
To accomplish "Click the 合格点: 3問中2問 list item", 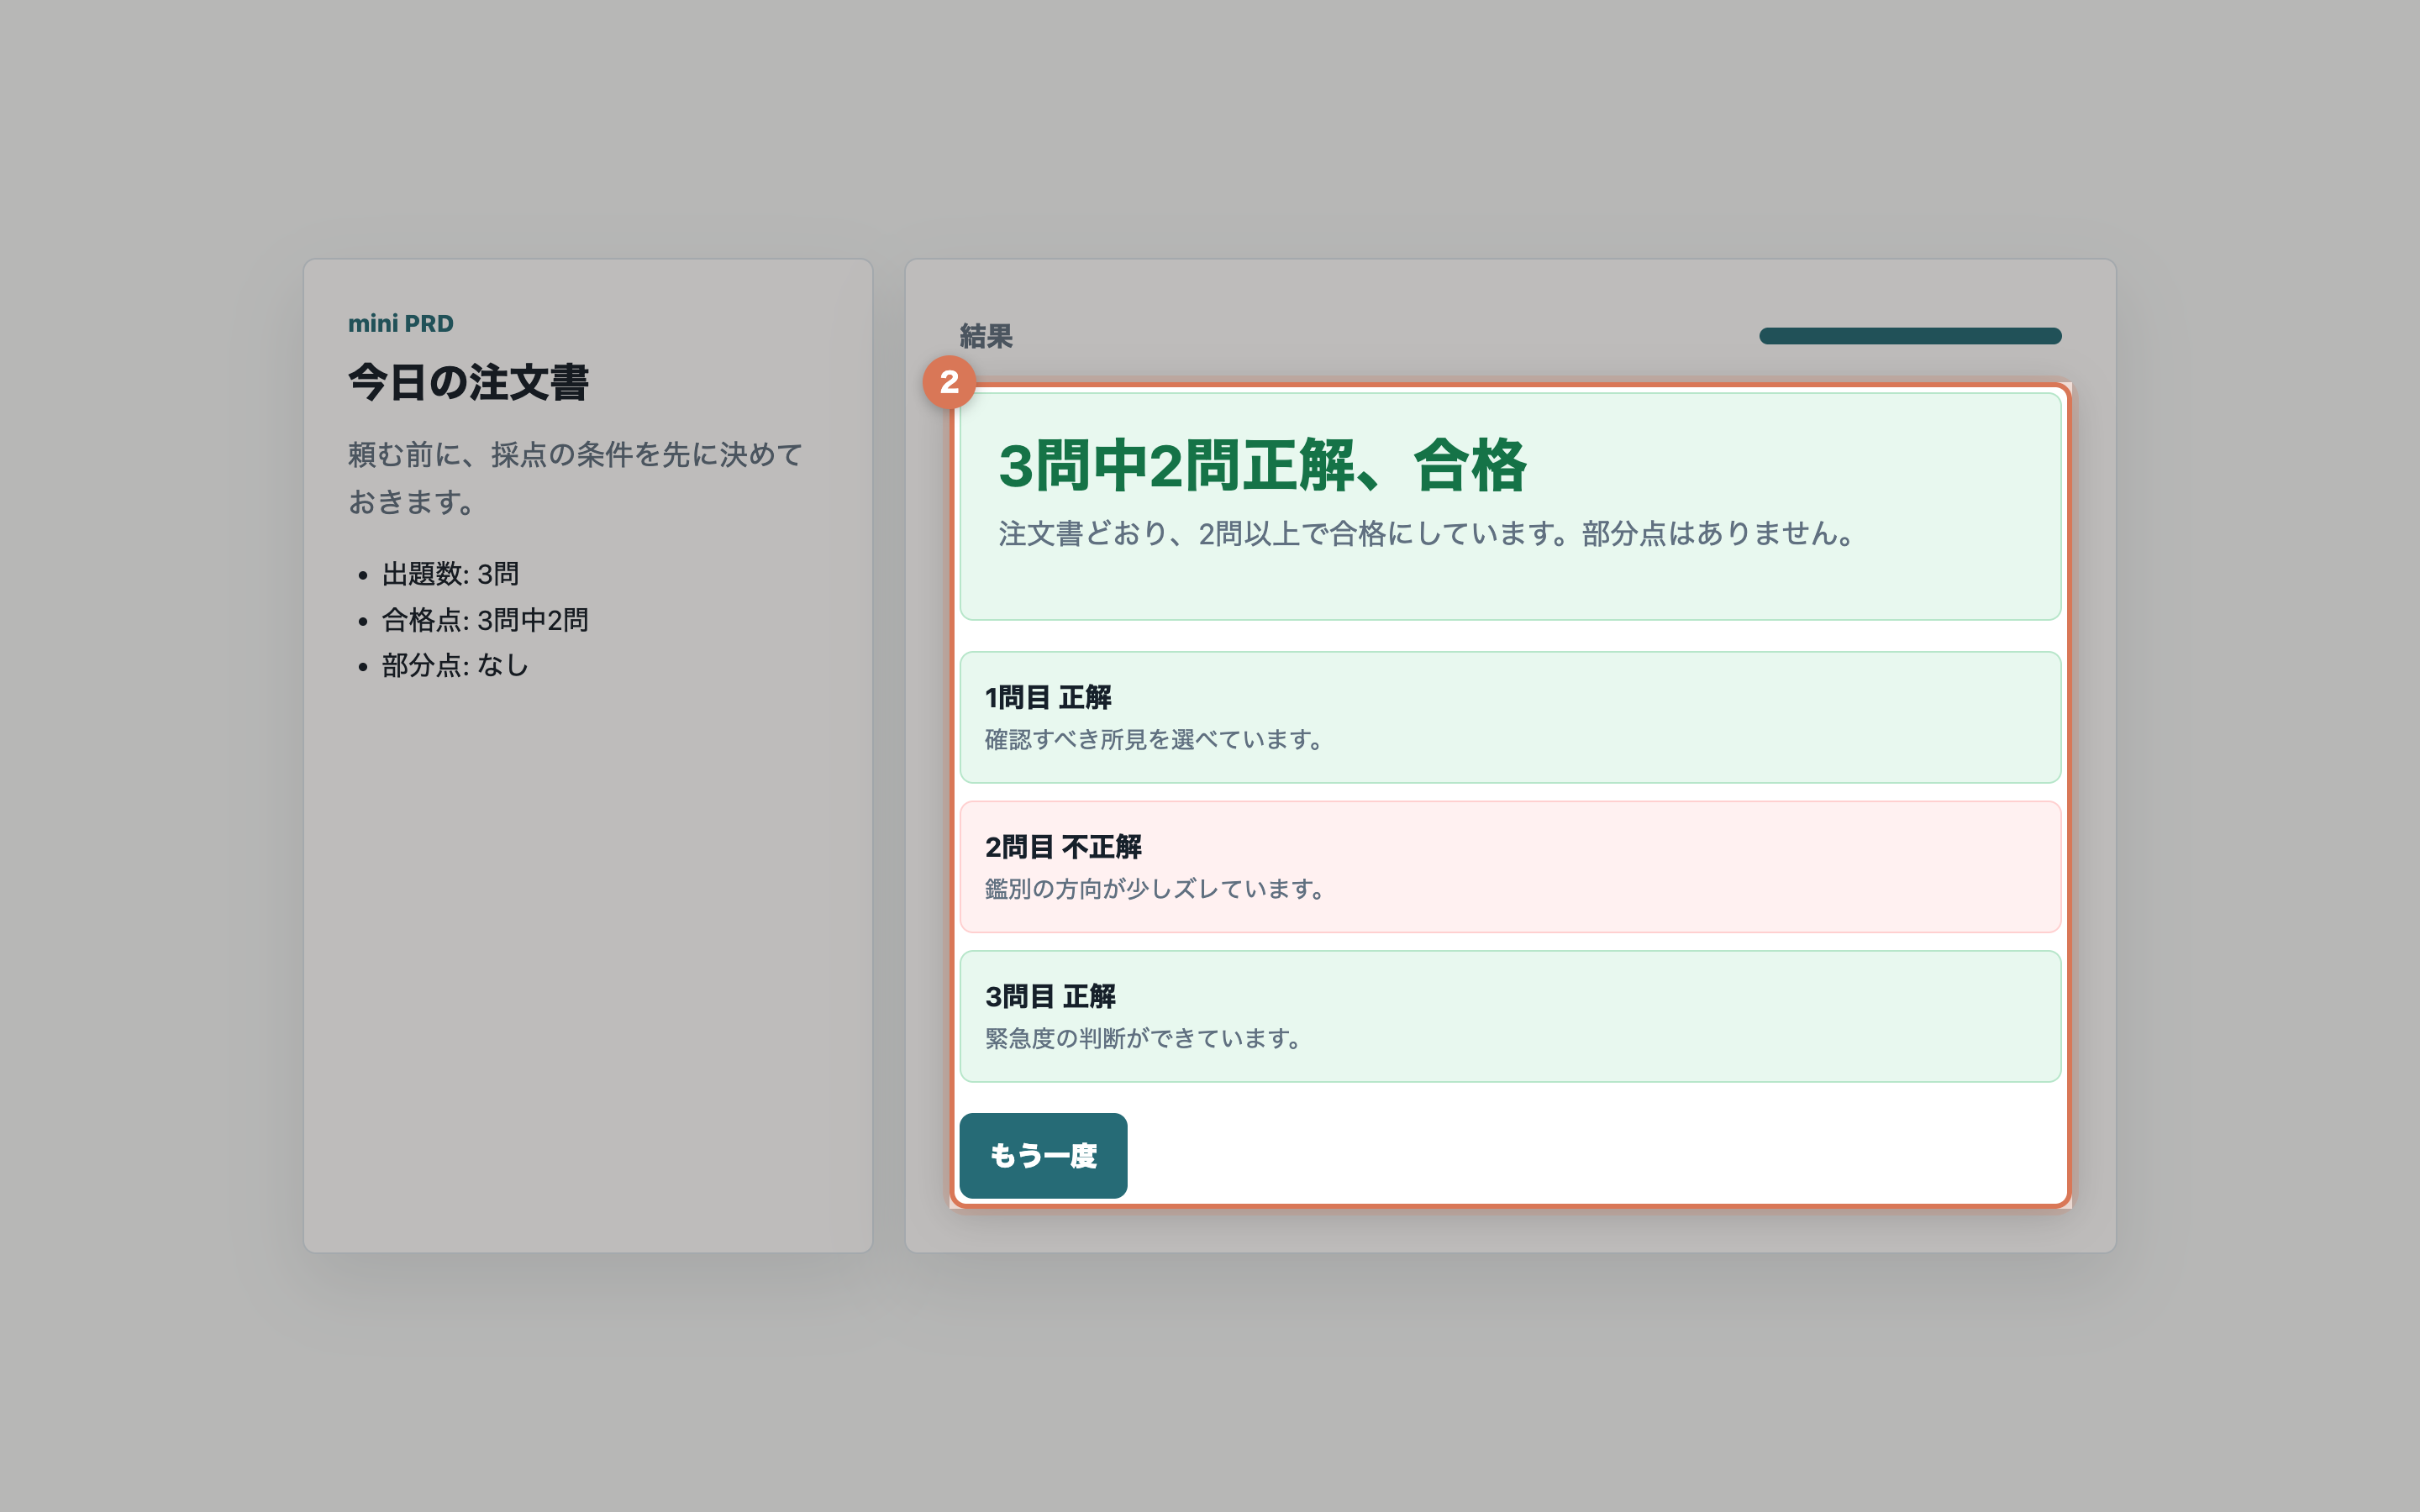I will tap(485, 620).
